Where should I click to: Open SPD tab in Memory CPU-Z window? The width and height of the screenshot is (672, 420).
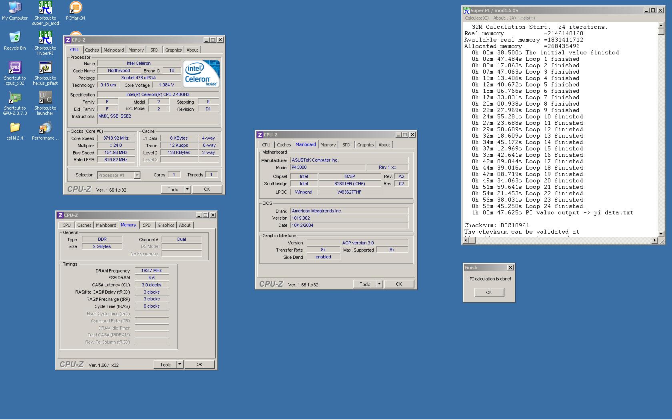(x=147, y=225)
